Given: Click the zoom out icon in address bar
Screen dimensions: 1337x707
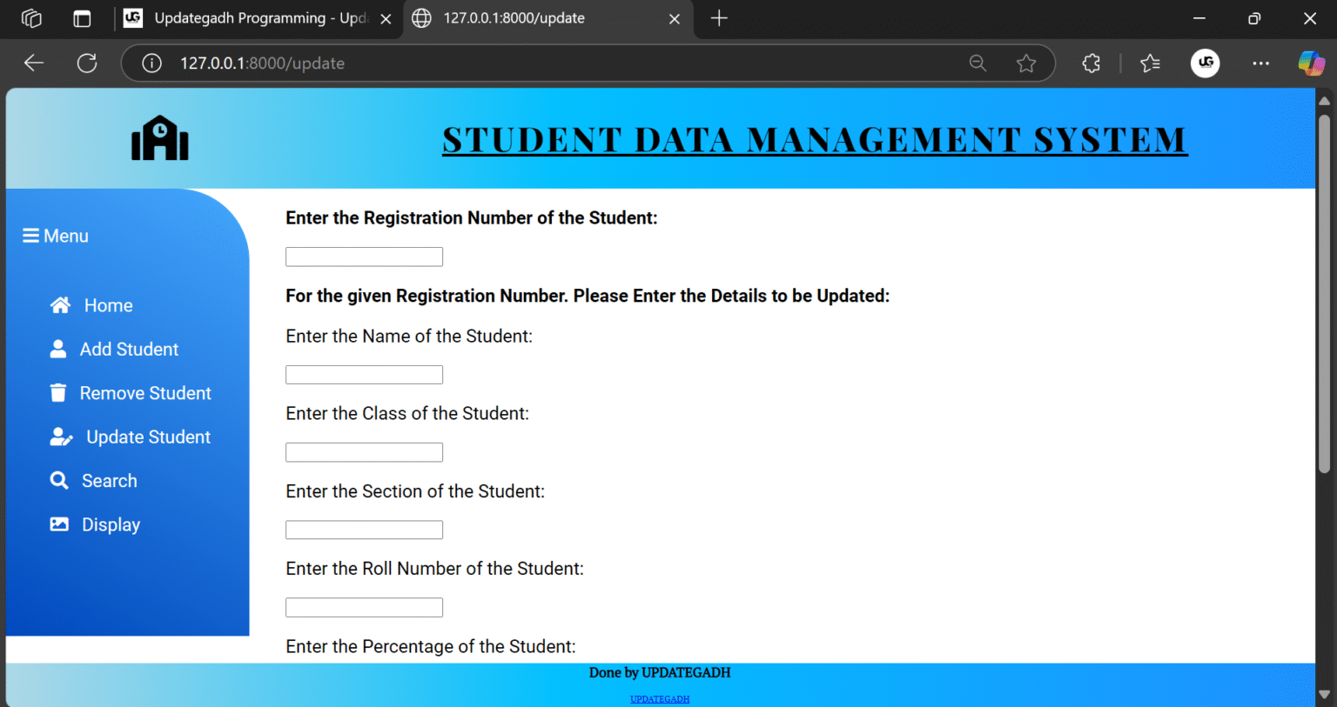Looking at the screenshot, I should pyautogui.click(x=978, y=63).
